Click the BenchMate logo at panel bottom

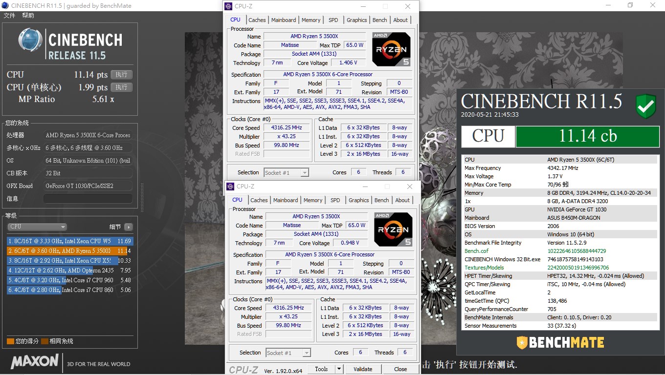[560, 342]
